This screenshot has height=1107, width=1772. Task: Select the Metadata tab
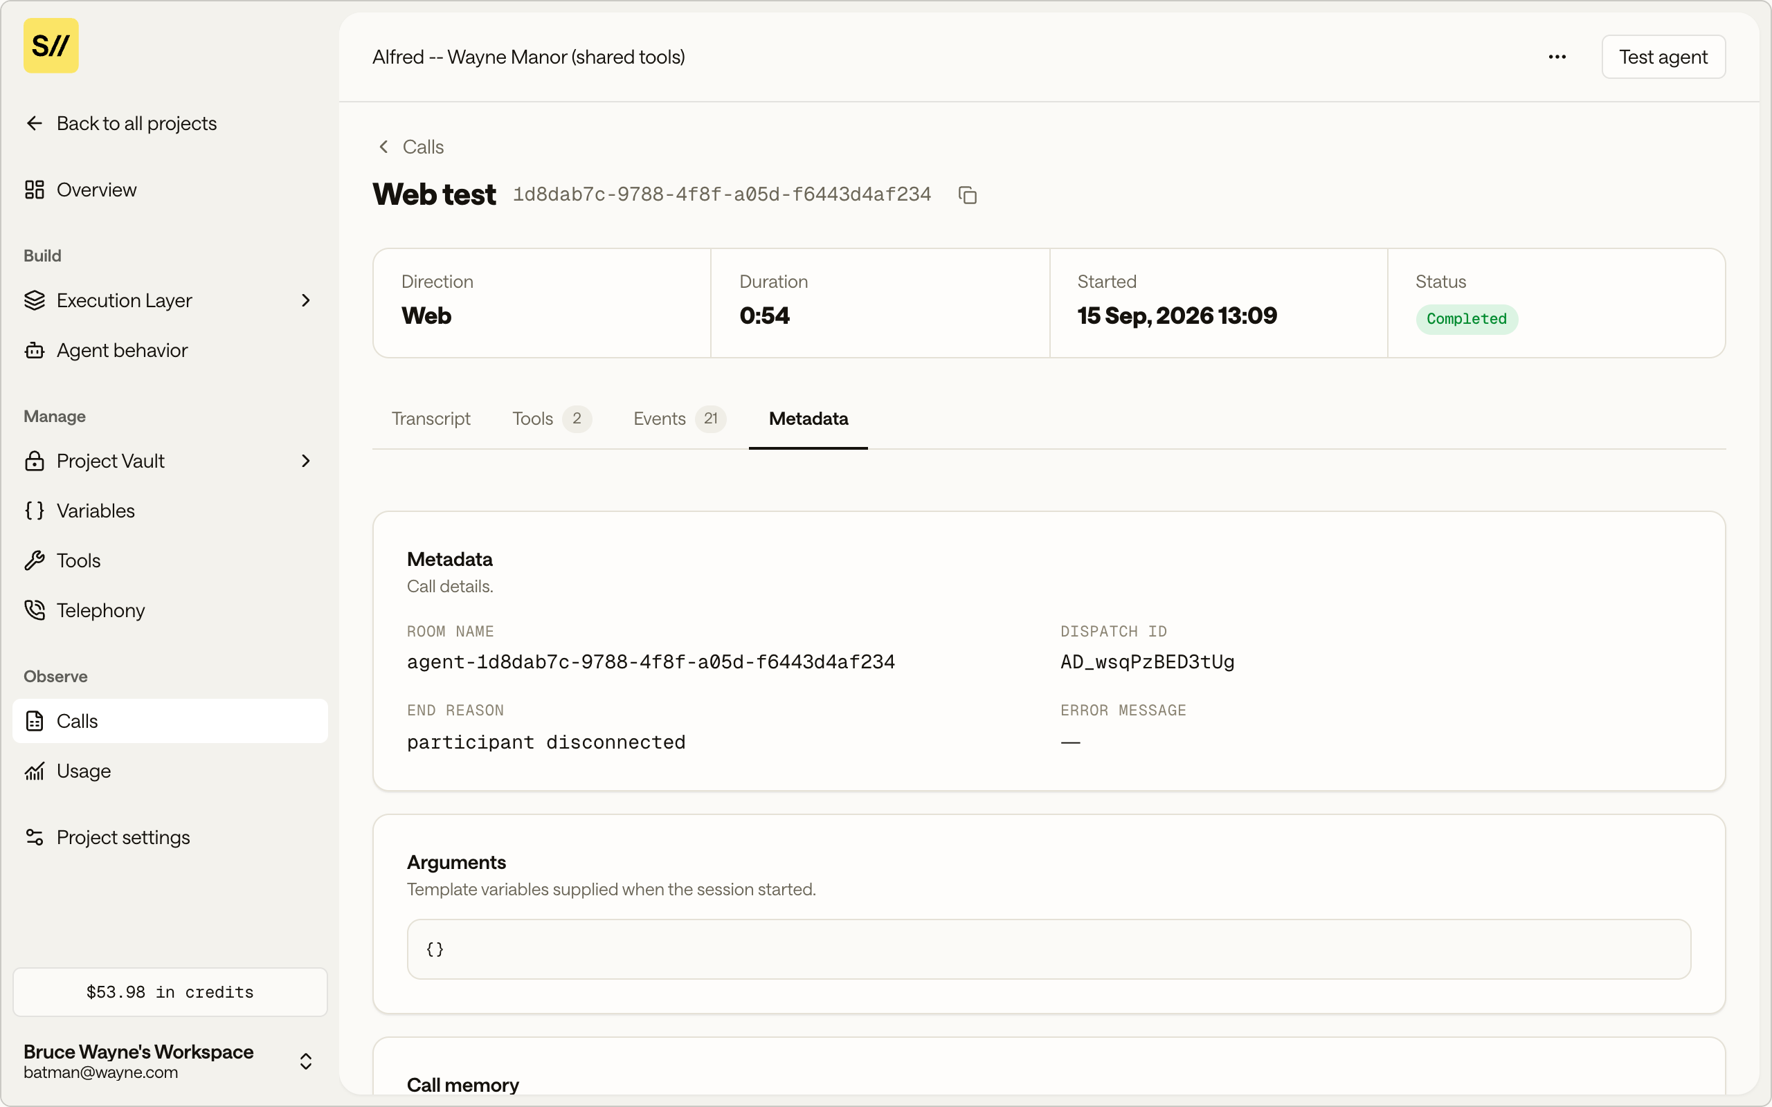(x=808, y=418)
